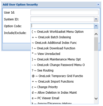The image size is (103, 106).
Task: Click the System ID combo box field
Action: [x=62, y=19]
